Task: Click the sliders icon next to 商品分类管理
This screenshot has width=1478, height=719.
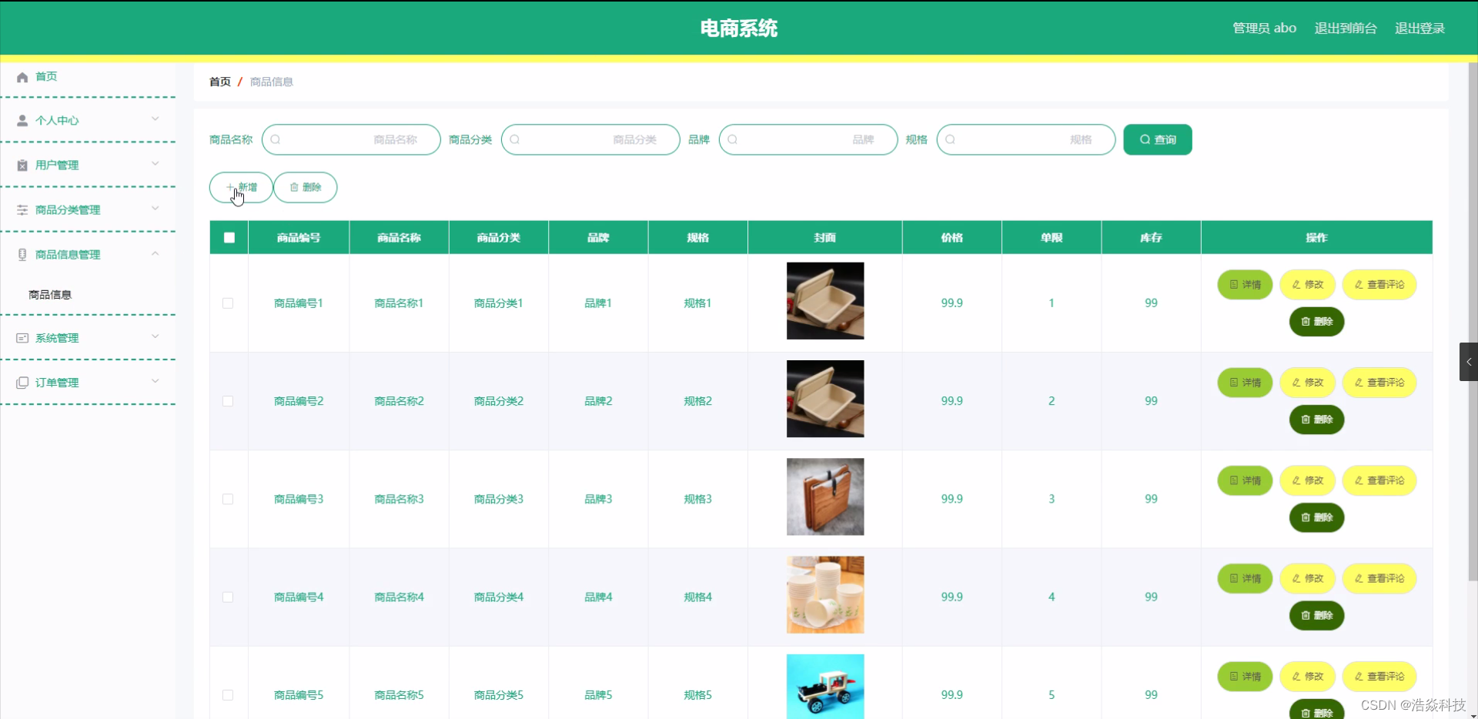Action: [21, 209]
